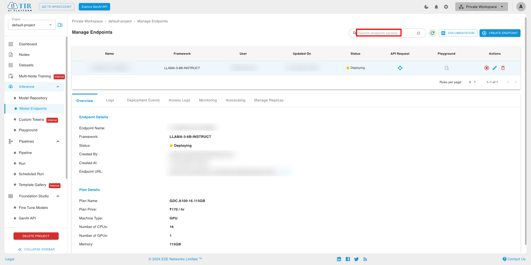Open Facebook footer icon
This screenshot has height=265, width=531.
point(348,259)
